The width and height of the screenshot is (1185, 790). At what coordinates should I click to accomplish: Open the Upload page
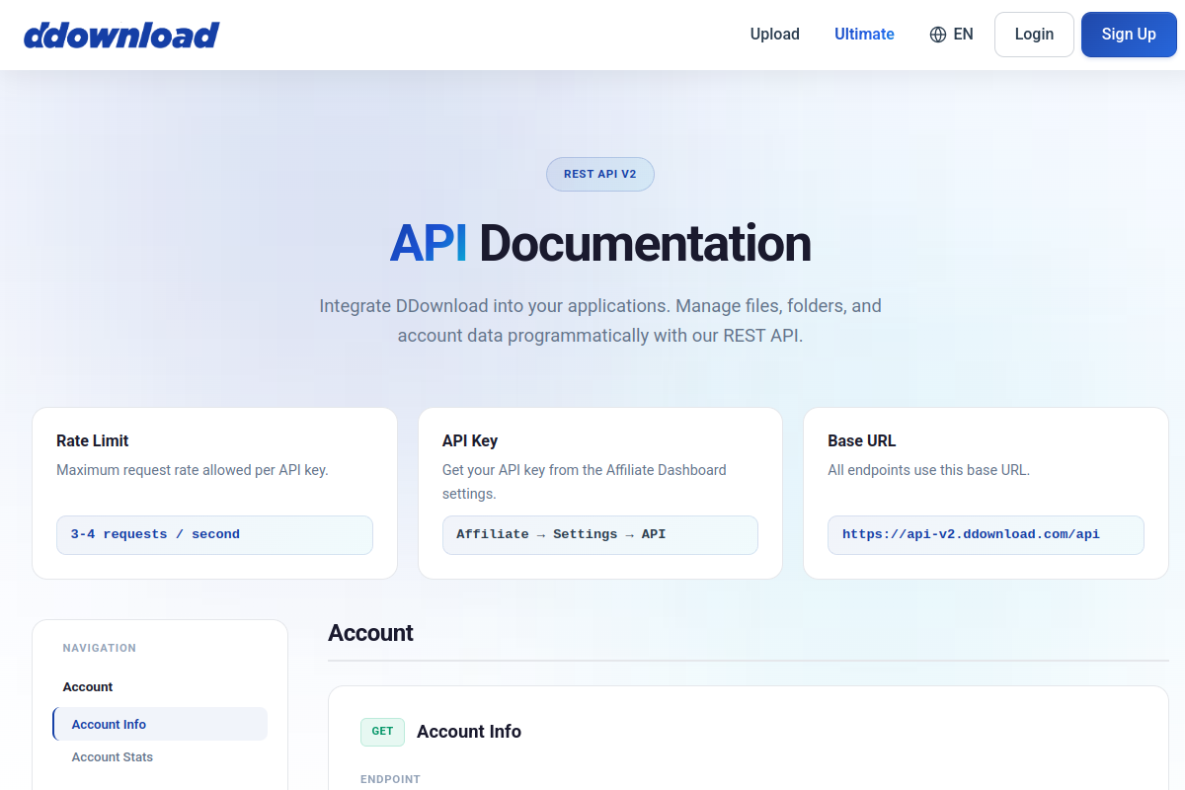point(775,35)
